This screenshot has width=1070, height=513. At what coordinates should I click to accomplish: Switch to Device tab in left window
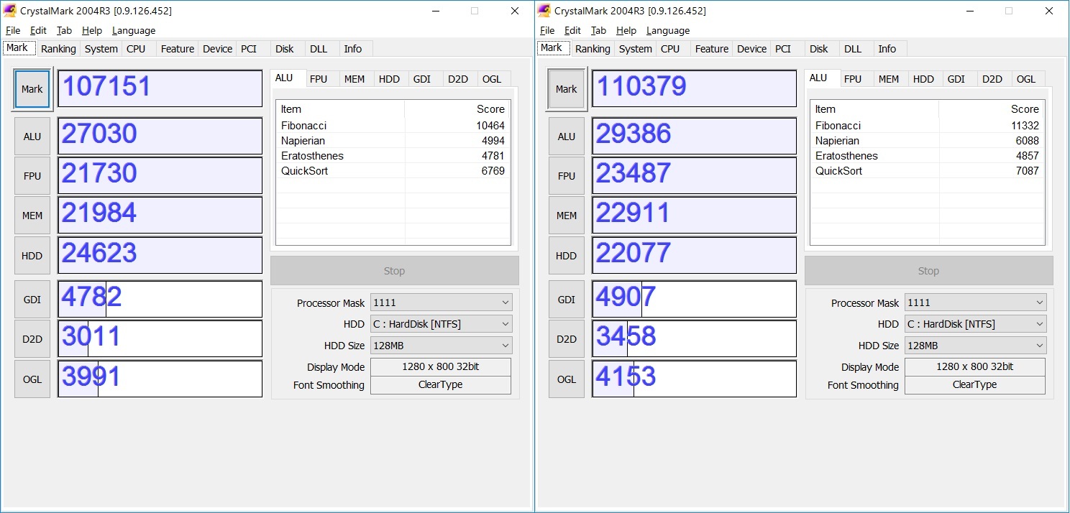click(x=218, y=49)
